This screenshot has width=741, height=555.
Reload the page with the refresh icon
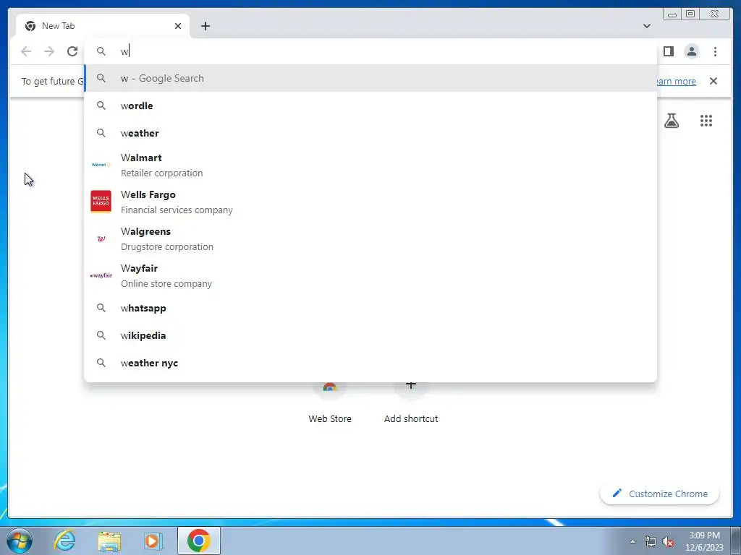click(x=72, y=51)
